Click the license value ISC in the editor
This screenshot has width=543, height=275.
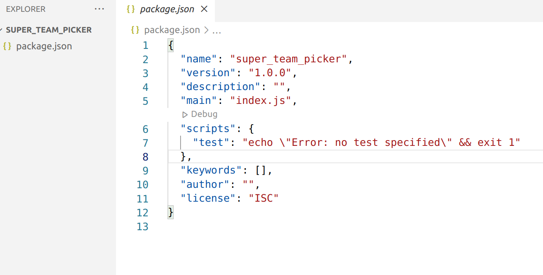point(264,198)
